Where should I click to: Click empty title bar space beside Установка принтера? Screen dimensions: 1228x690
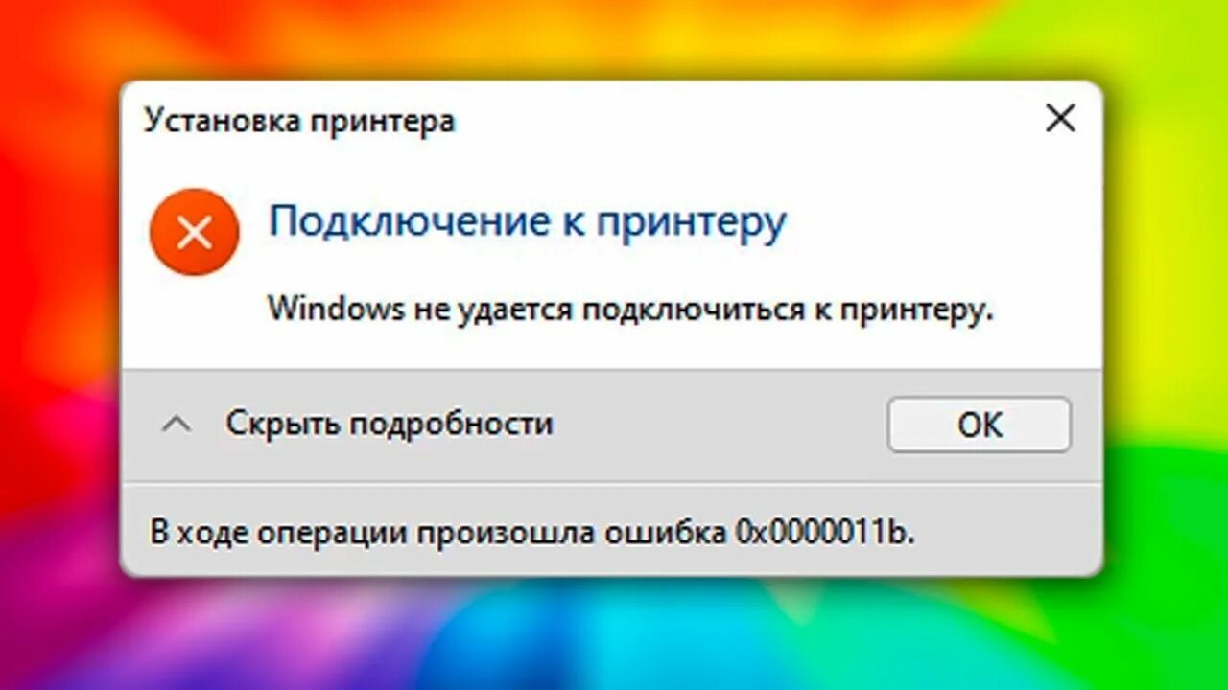coord(748,121)
